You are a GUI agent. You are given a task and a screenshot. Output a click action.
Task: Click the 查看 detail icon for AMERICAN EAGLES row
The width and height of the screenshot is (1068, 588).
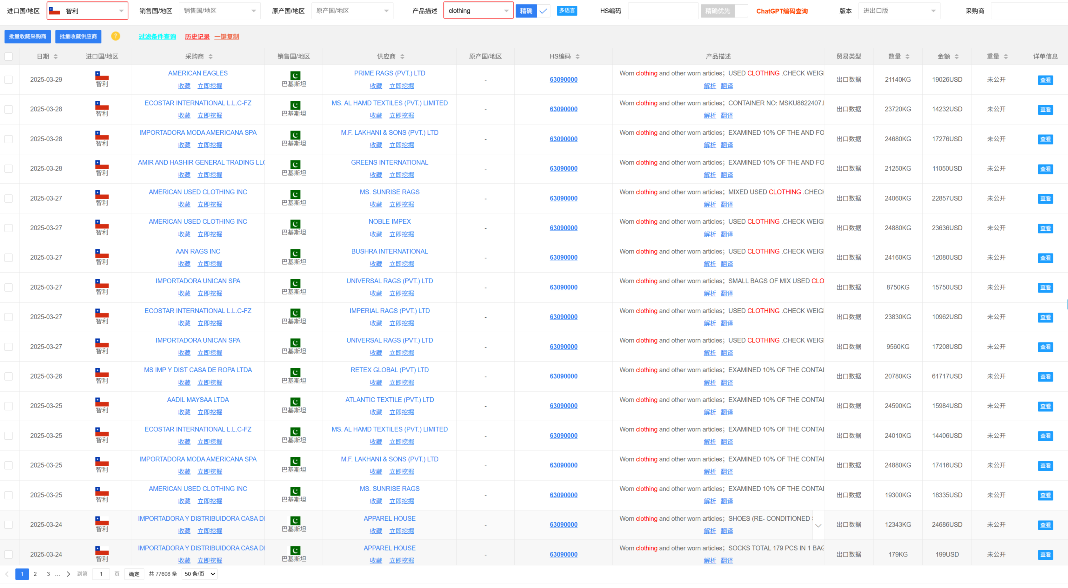(x=1045, y=80)
